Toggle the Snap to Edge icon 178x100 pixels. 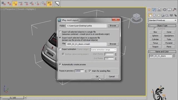click(x=32, y=4)
